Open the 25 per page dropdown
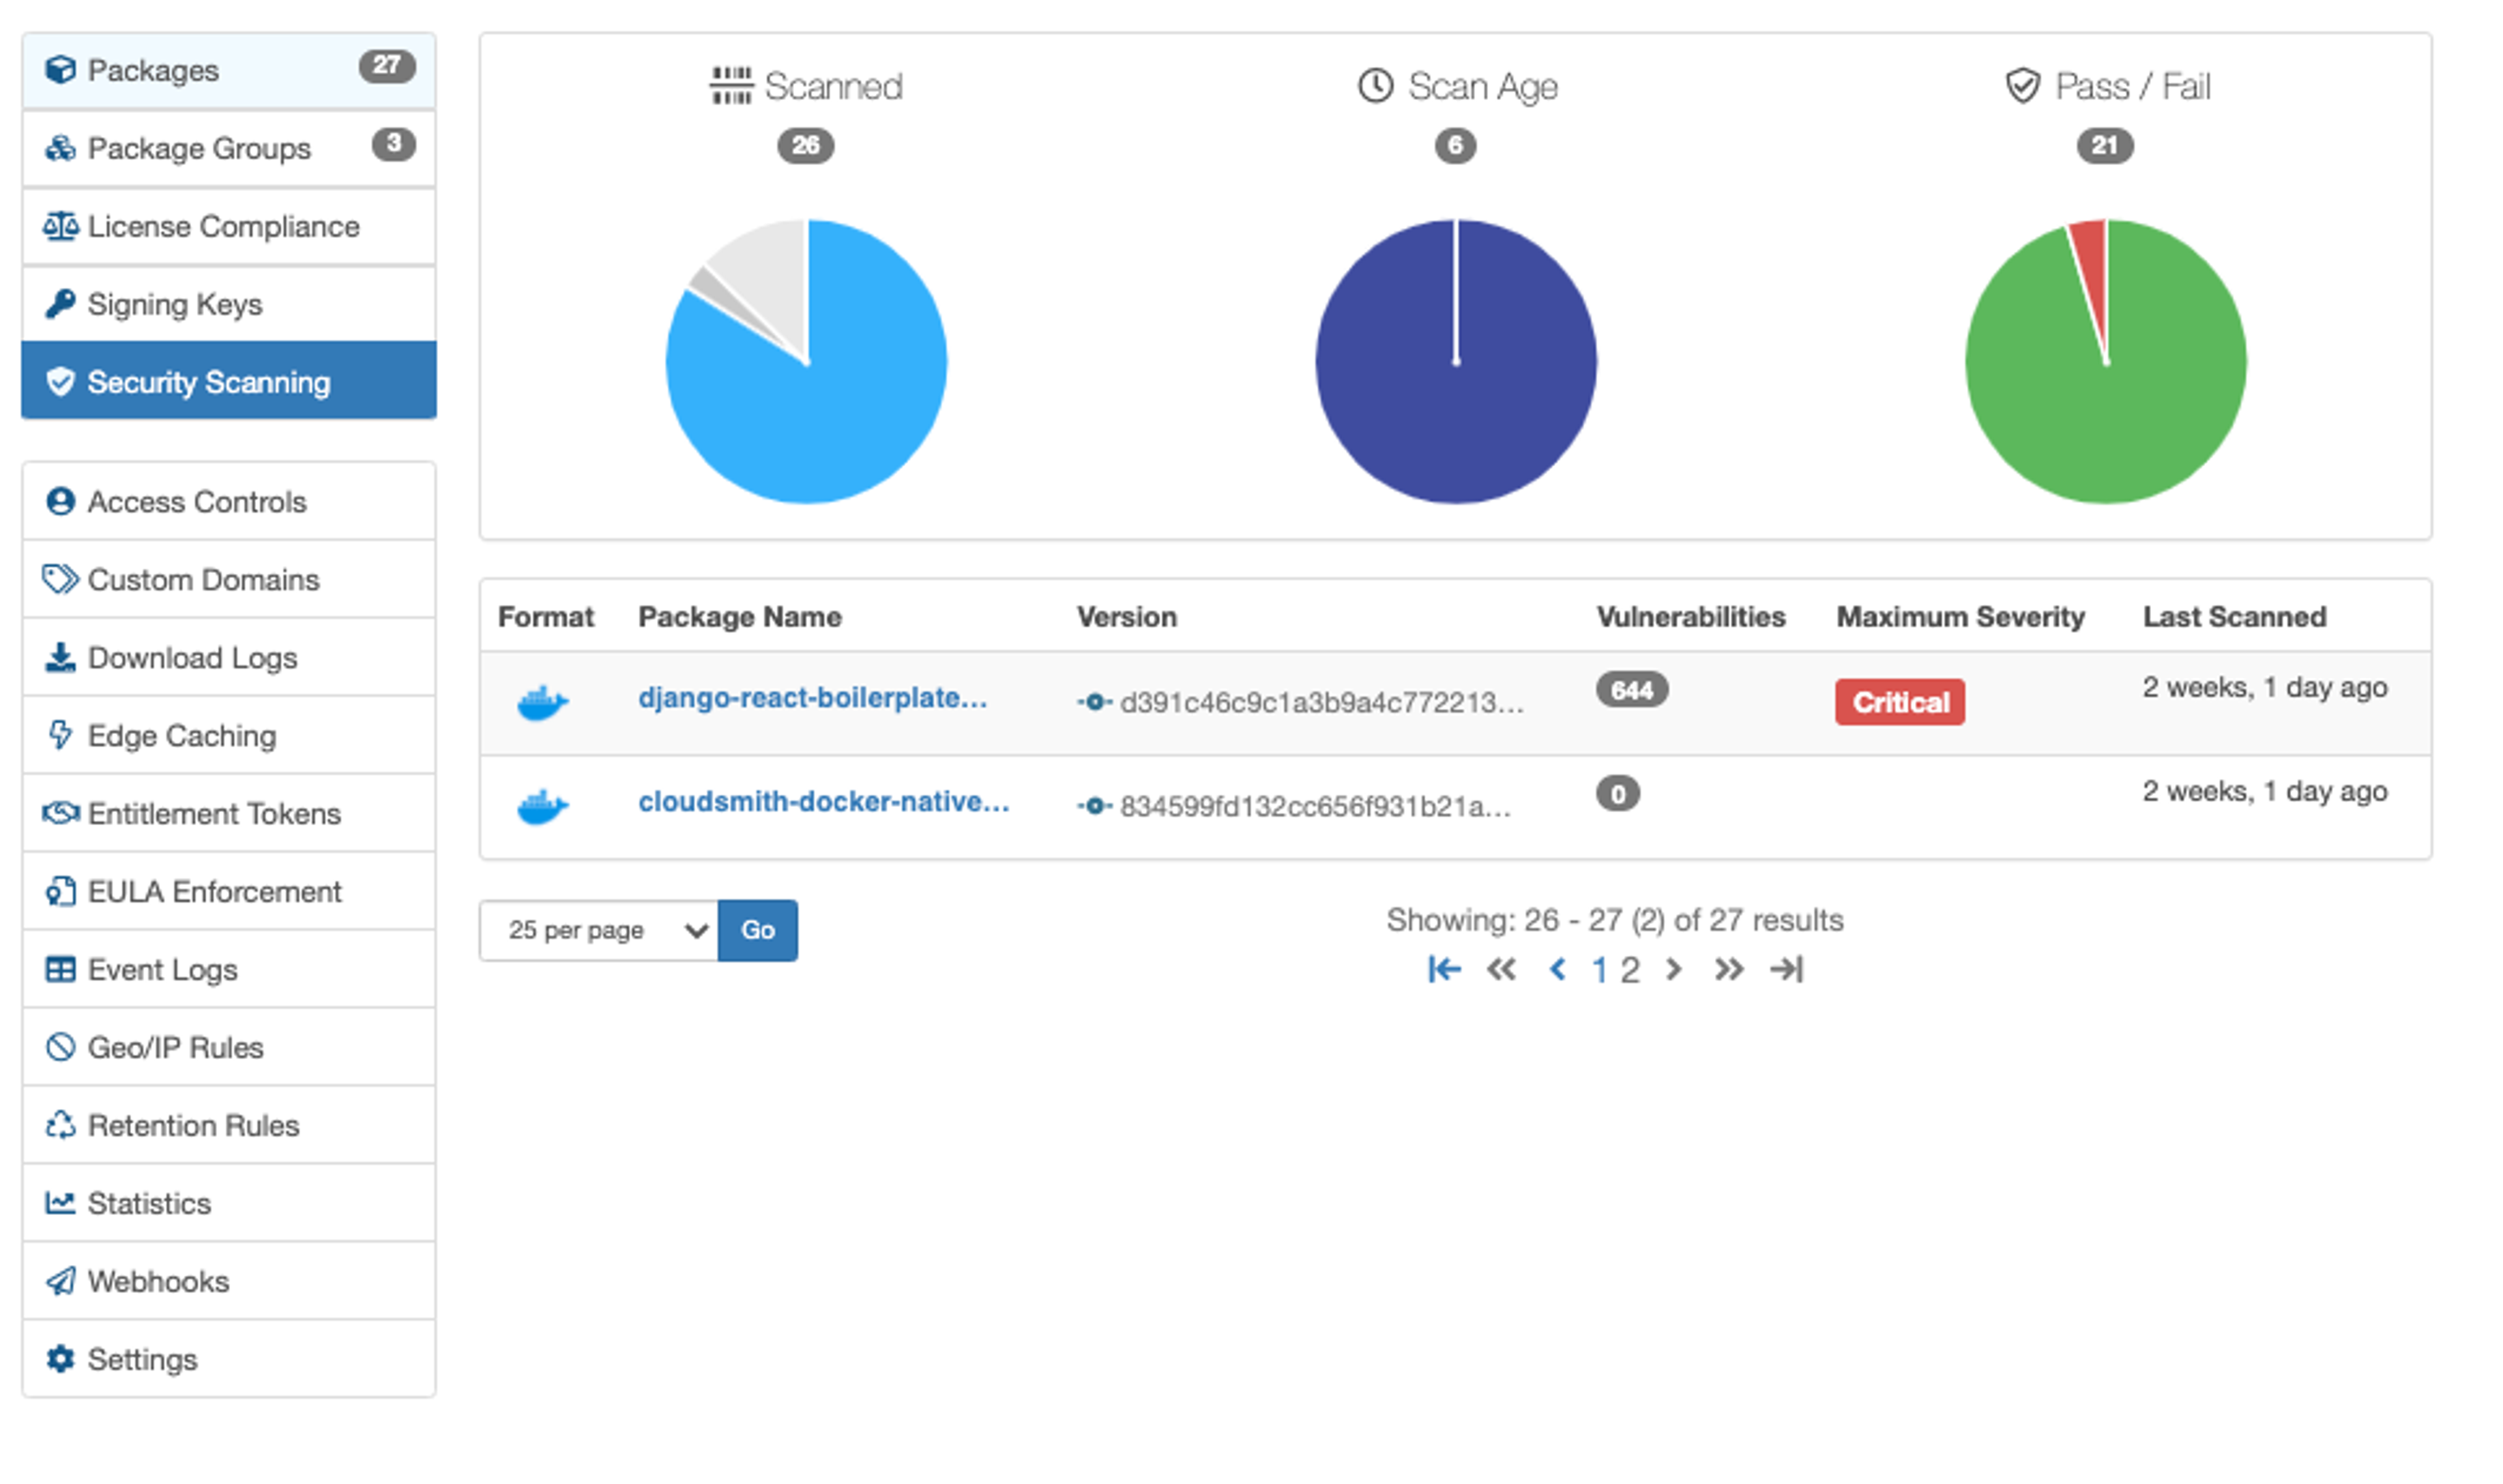Image resolution: width=2503 pixels, height=1484 pixels. coord(599,930)
